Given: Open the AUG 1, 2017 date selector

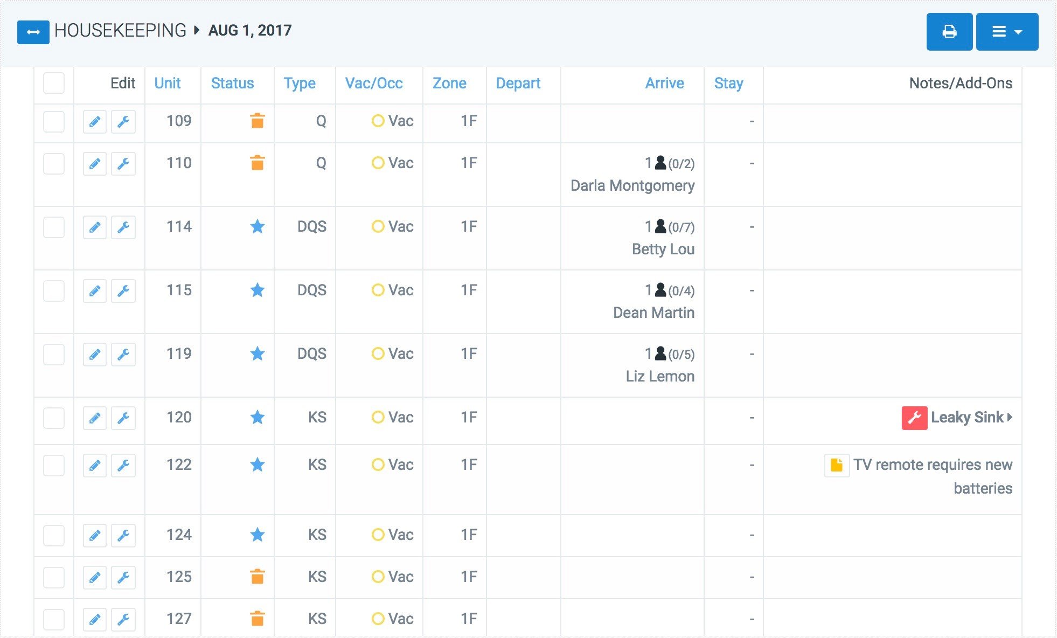Looking at the screenshot, I should click(x=250, y=30).
